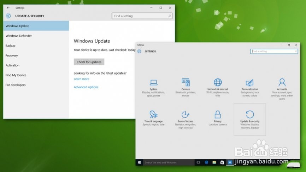Screen dimensions: 306x172
Task: Open the Windows Start button on taskbar
Action: pos(139,162)
